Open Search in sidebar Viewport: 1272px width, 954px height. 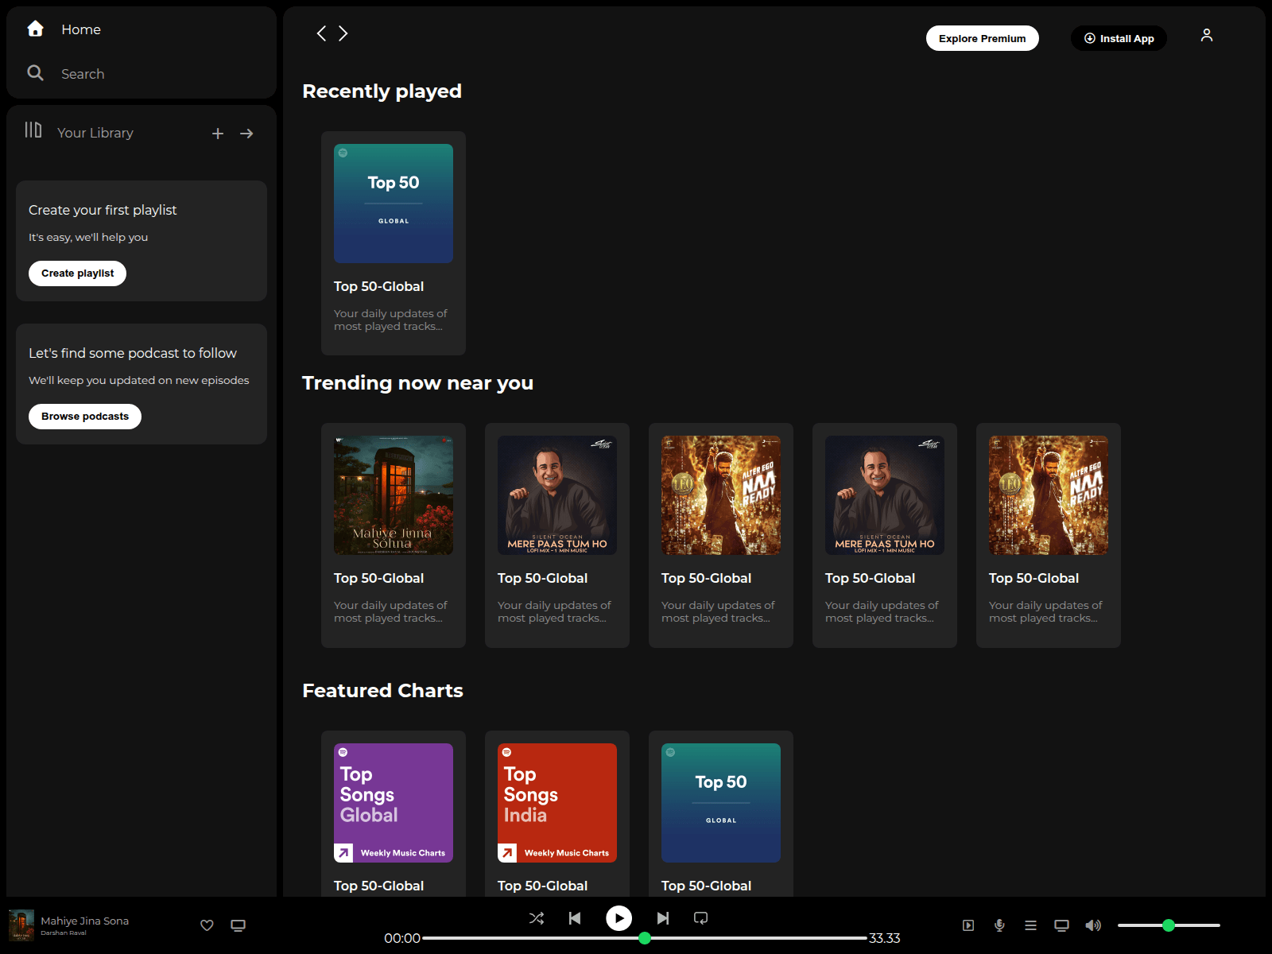[x=83, y=74]
